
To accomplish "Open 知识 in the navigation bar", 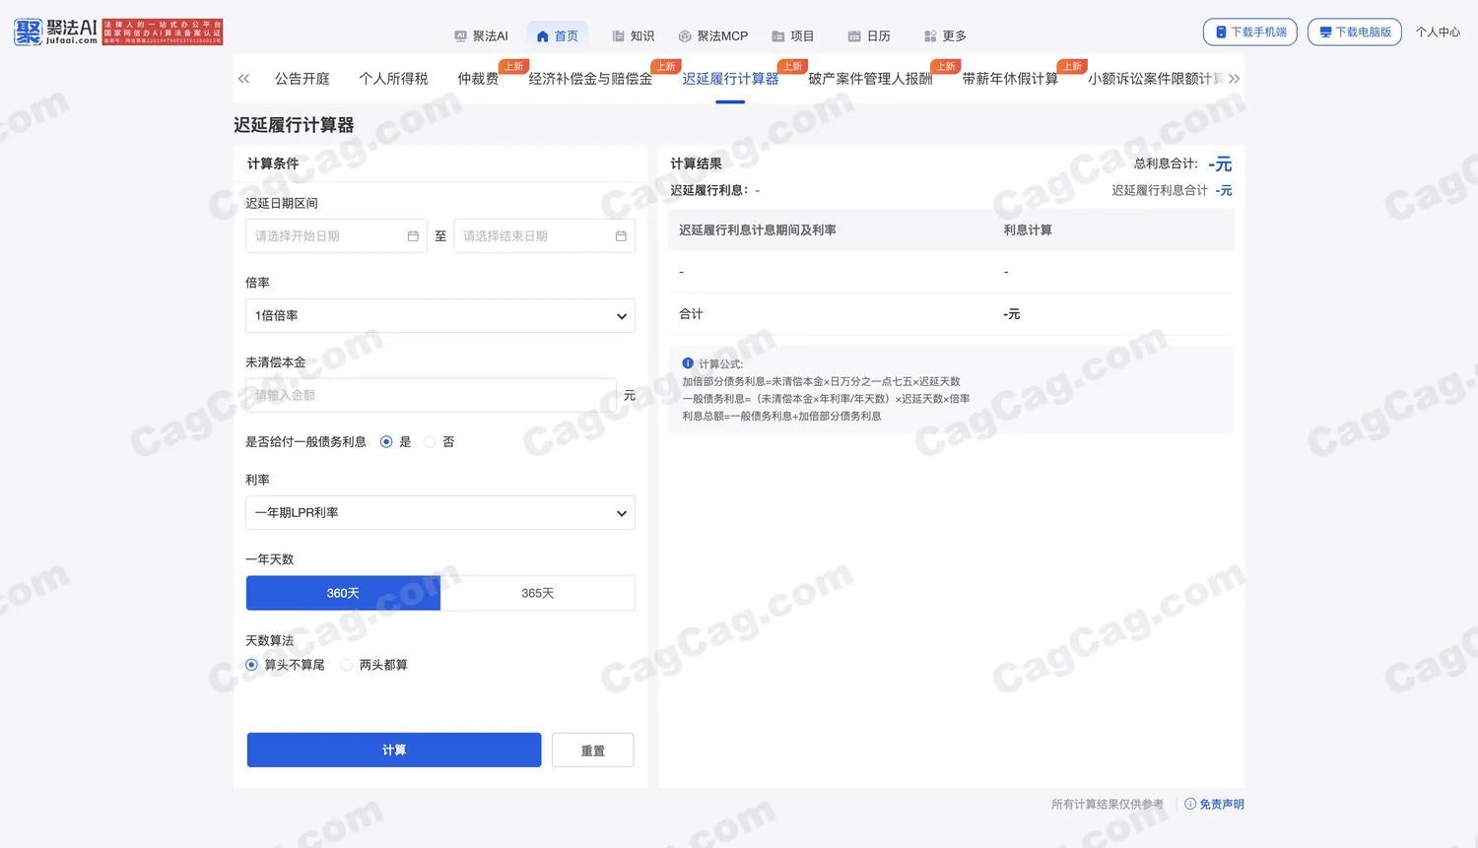I will (633, 35).
